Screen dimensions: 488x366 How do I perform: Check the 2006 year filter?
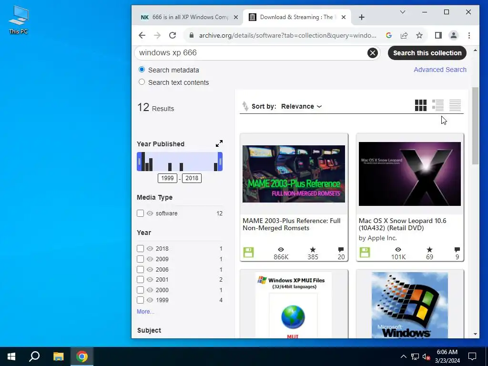[x=141, y=270]
